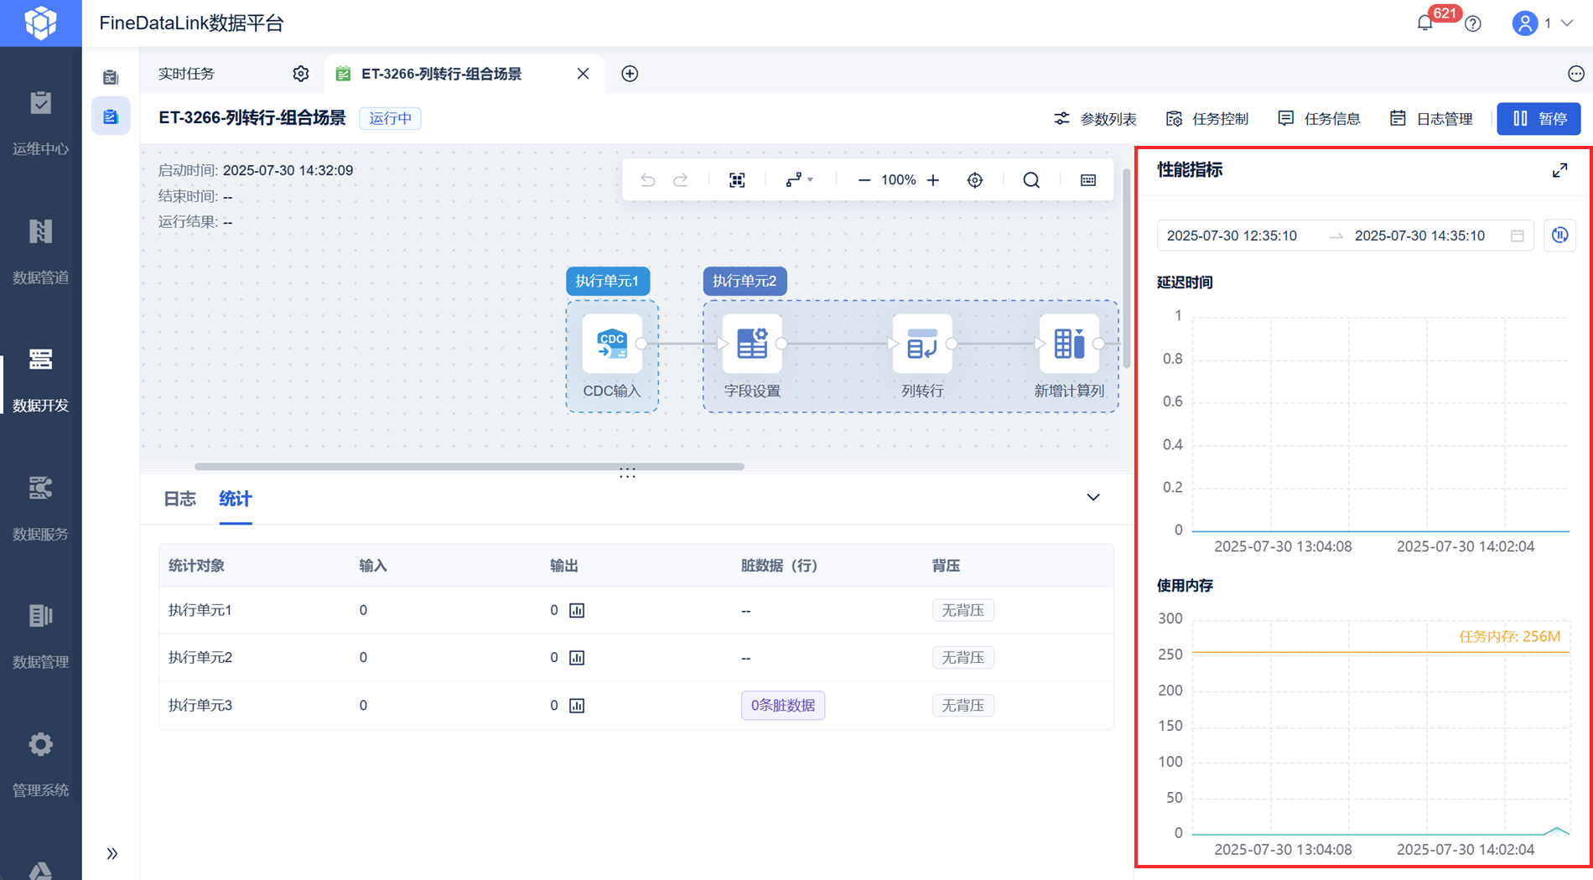Open the settings gear beside 实时任务

point(301,74)
